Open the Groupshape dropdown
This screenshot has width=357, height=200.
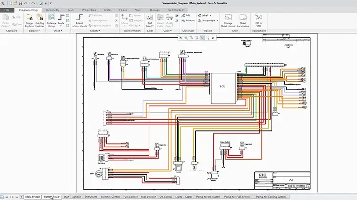click(x=208, y=20)
